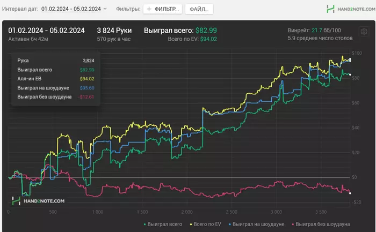376x232 pixels.
Task: Click the -$12.61 non-showdown value in the tooltip
Action: pyautogui.click(x=86, y=97)
